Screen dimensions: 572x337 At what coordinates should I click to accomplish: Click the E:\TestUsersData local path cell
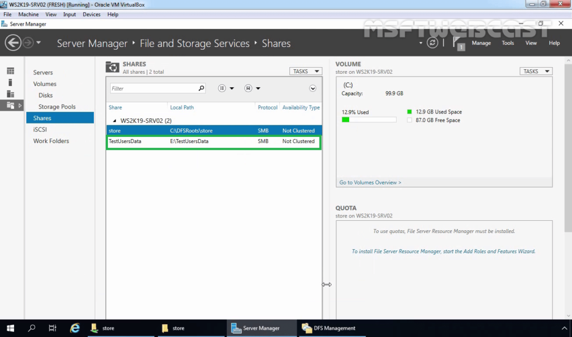(189, 141)
